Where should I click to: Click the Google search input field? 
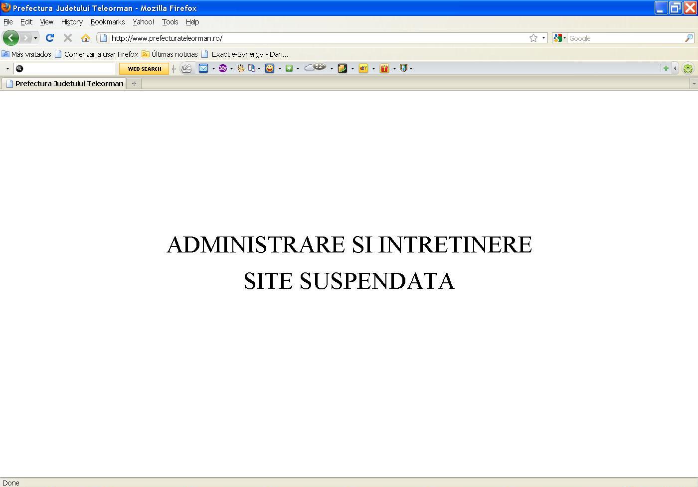coord(626,38)
